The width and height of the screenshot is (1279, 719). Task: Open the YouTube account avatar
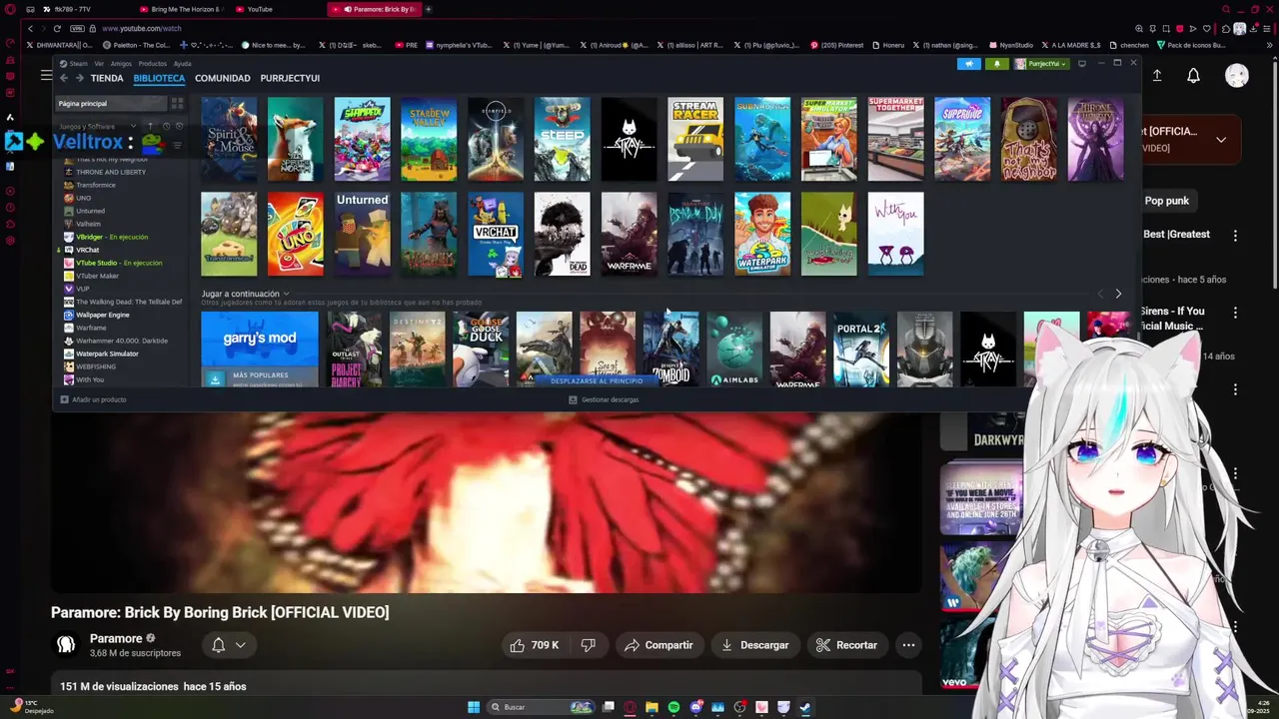pyautogui.click(x=1237, y=76)
